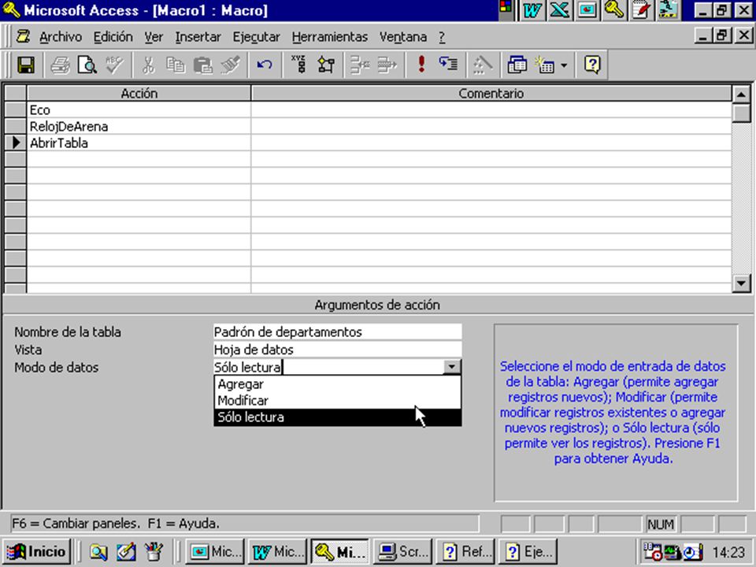Viewport: 756px width, 567px height.
Task: Select Modificar in the data mode list
Action: pyautogui.click(x=338, y=401)
